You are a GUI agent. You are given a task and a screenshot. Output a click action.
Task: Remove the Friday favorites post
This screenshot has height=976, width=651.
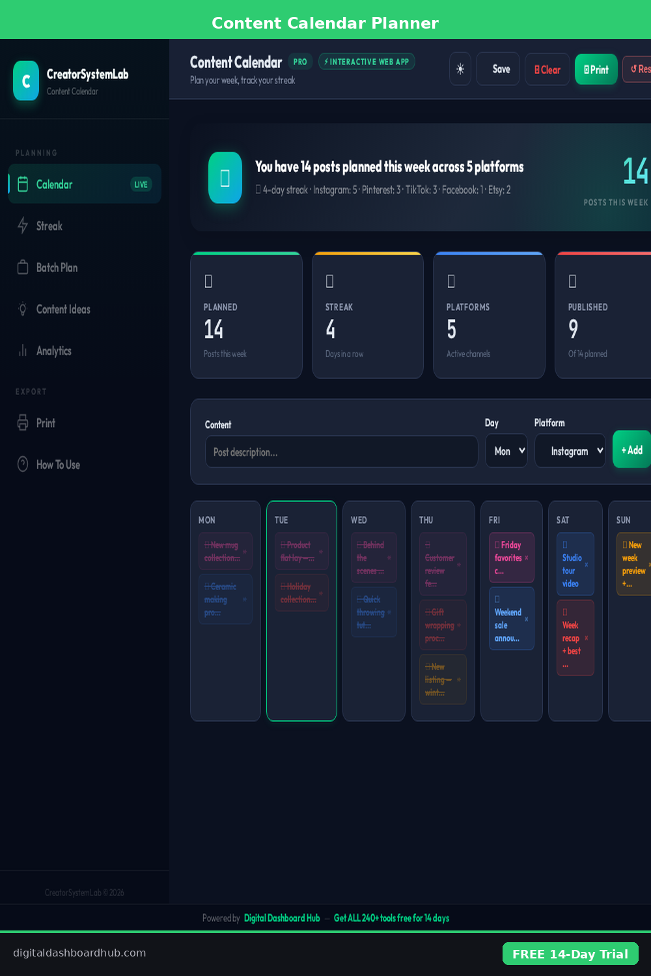527,558
